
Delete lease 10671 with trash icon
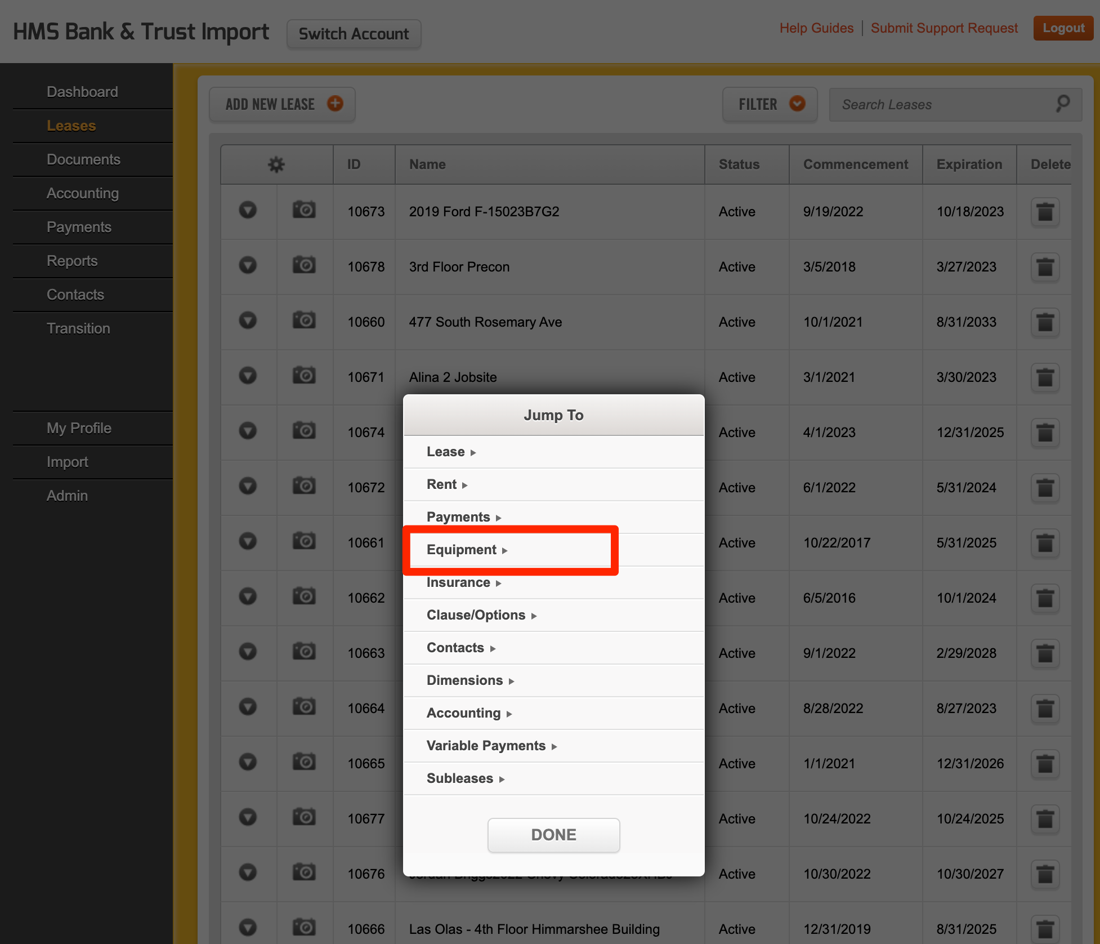tap(1045, 377)
